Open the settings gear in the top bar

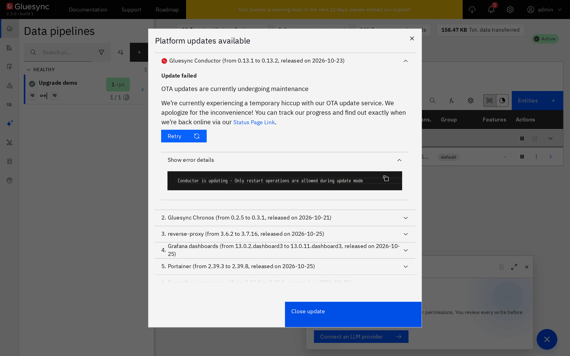click(x=510, y=9)
